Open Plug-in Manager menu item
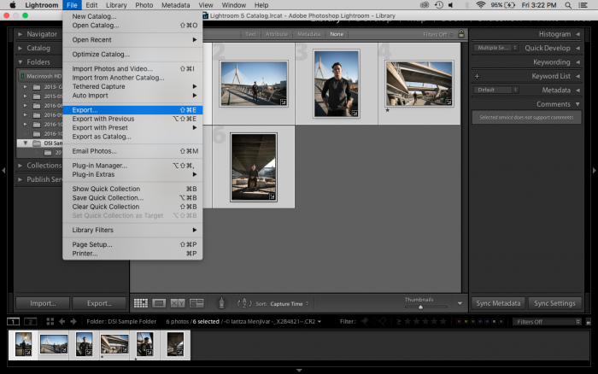This screenshot has height=374, width=598. tap(132, 166)
